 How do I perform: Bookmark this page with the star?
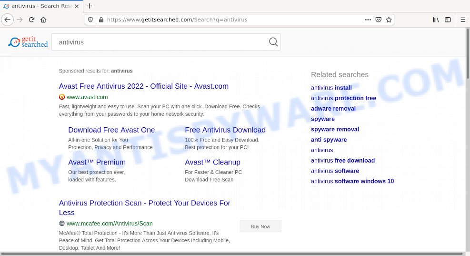pyautogui.click(x=389, y=20)
